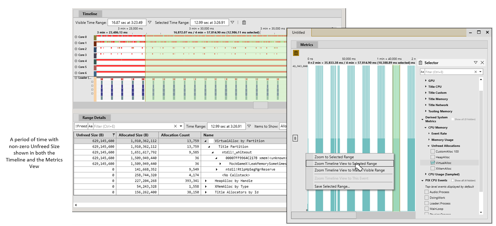Open the Core 2 lane settings gear
496x226 pixels.
76,49
